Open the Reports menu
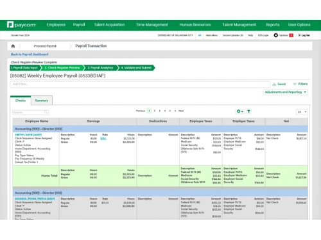Viewport: 321px width, 240px height. (273, 25)
